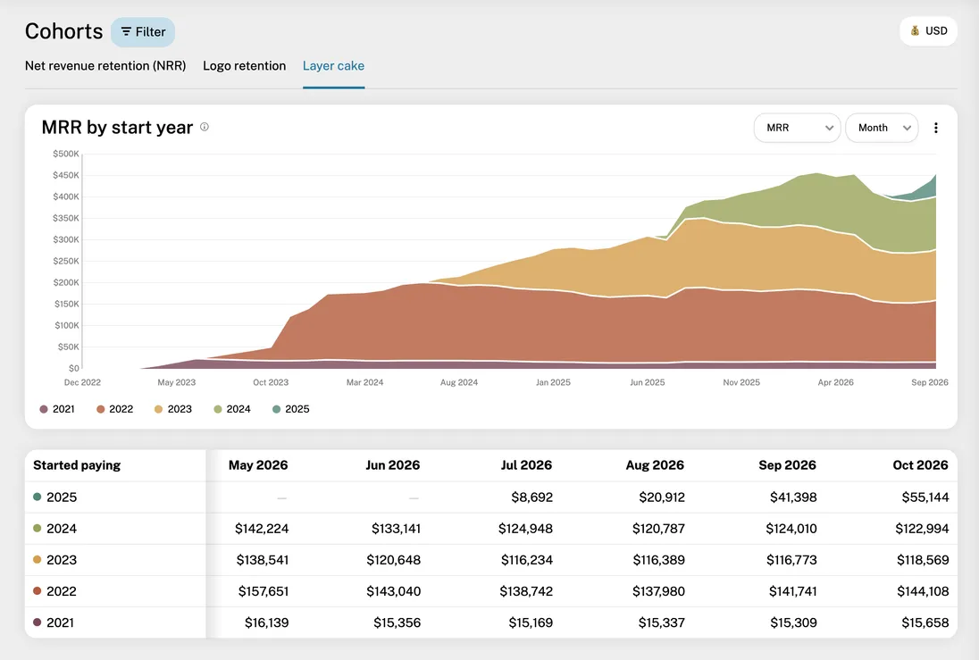Click the $138,541 cell

pos(263,559)
